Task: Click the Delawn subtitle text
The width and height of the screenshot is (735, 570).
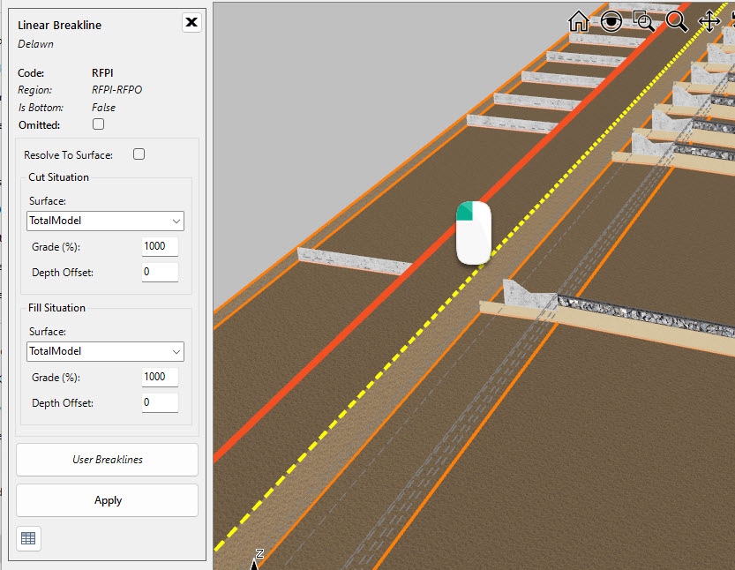Action: pyautogui.click(x=35, y=44)
